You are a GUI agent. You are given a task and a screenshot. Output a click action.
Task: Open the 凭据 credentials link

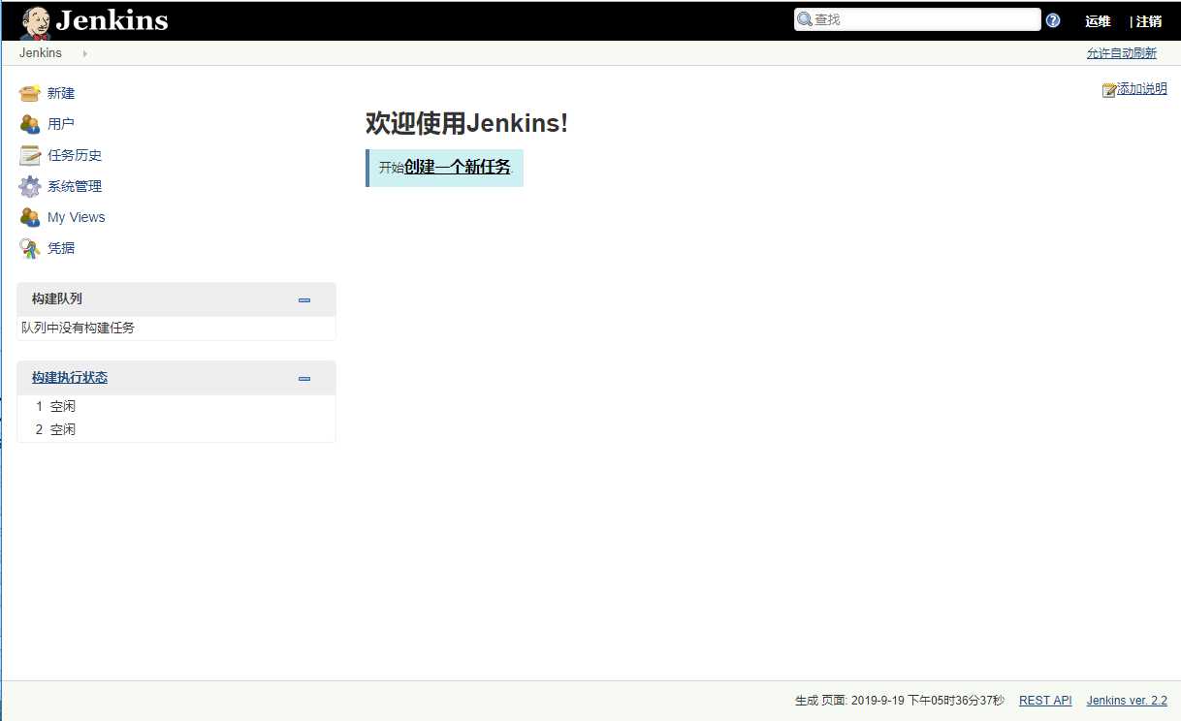pos(61,248)
